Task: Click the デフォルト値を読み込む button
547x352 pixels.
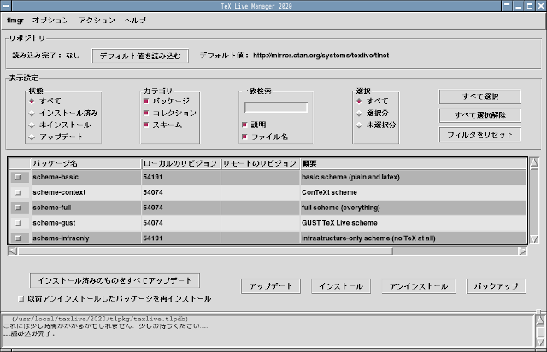Action: click(140, 56)
